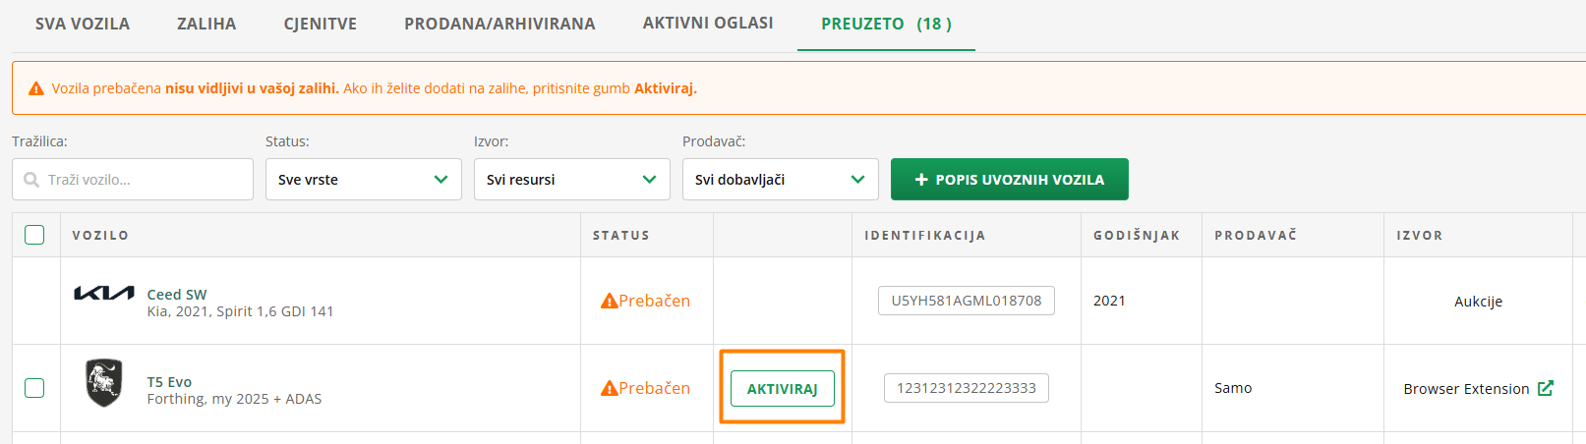This screenshot has width=1586, height=444.
Task: Open the Ceed SW vehicle link
Action: click(x=177, y=294)
